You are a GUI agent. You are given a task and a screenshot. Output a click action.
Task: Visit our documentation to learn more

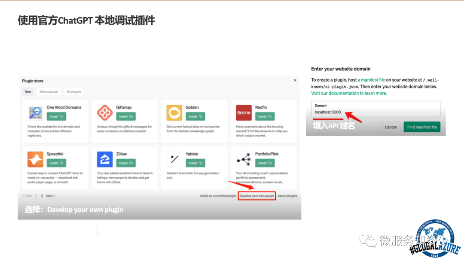[349, 93]
